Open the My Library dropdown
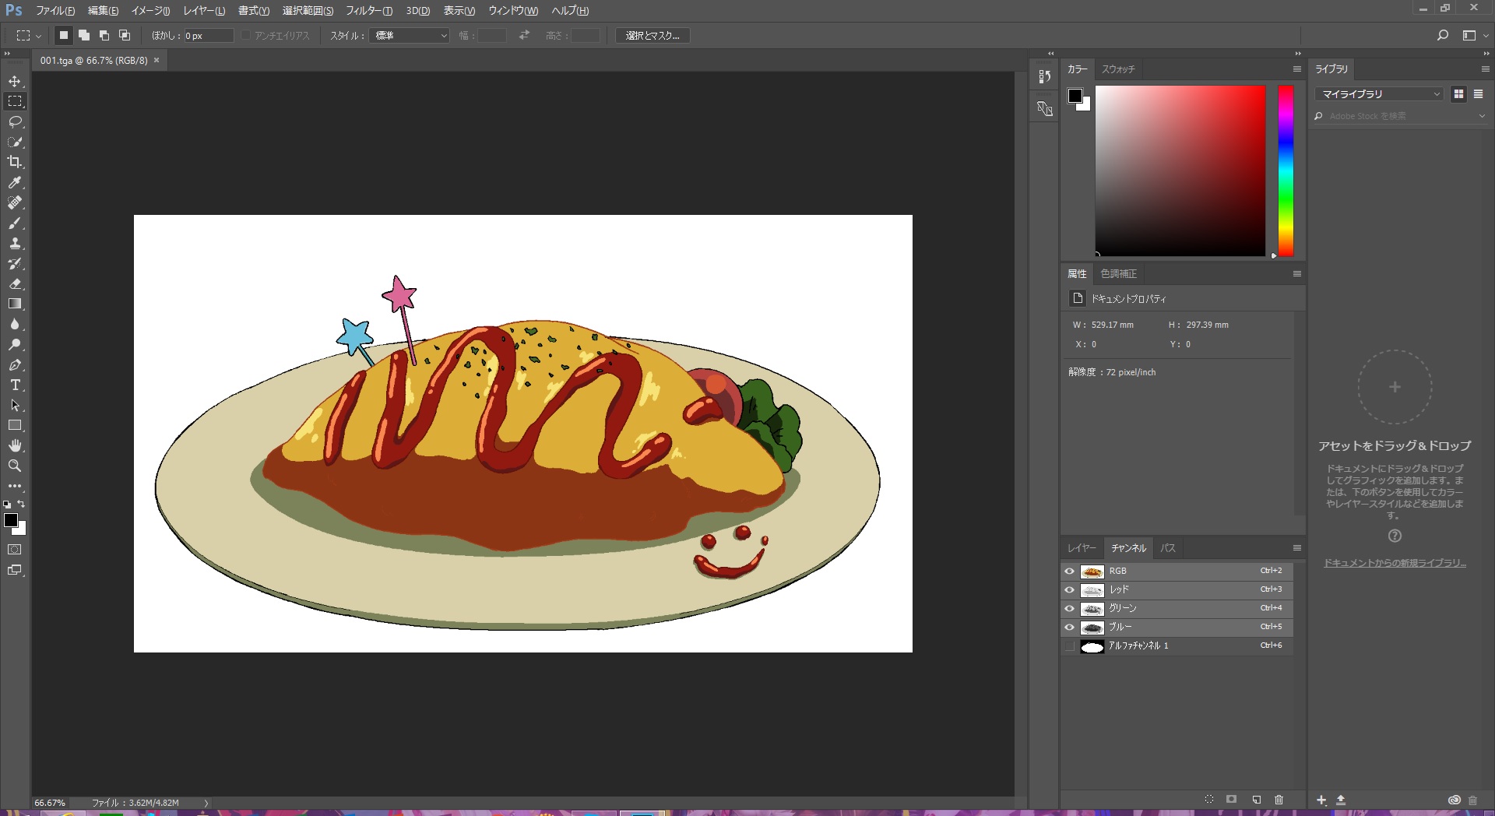 point(1379,94)
